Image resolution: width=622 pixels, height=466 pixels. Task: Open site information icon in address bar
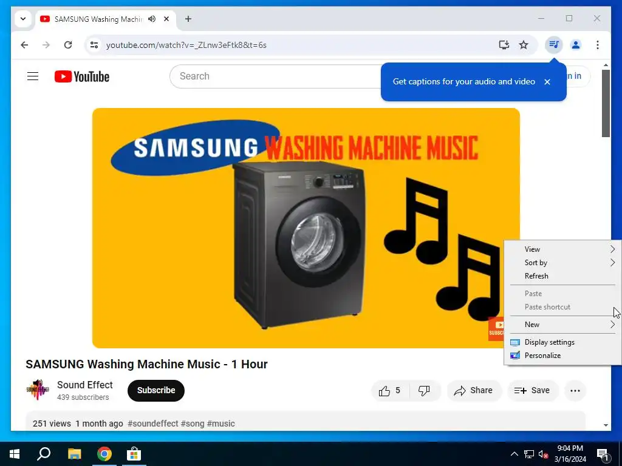(94, 45)
